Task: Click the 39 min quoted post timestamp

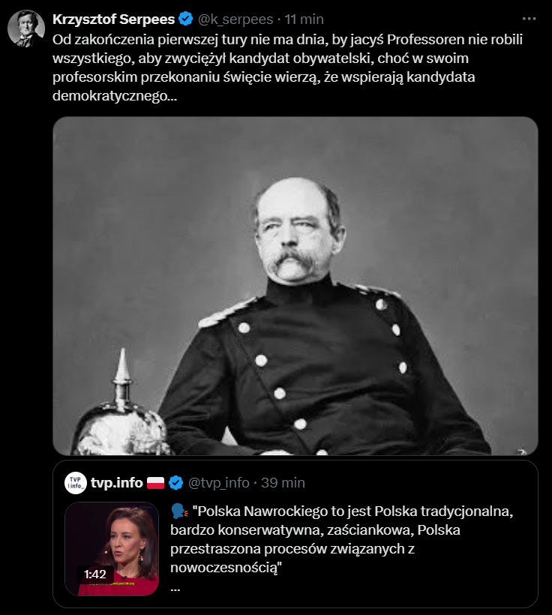Action: [283, 483]
